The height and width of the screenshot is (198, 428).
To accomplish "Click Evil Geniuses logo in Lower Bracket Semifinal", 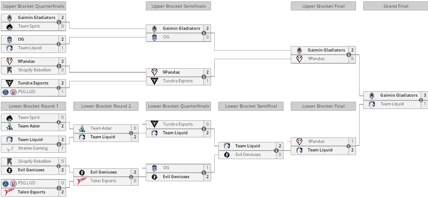I will click(x=227, y=155).
